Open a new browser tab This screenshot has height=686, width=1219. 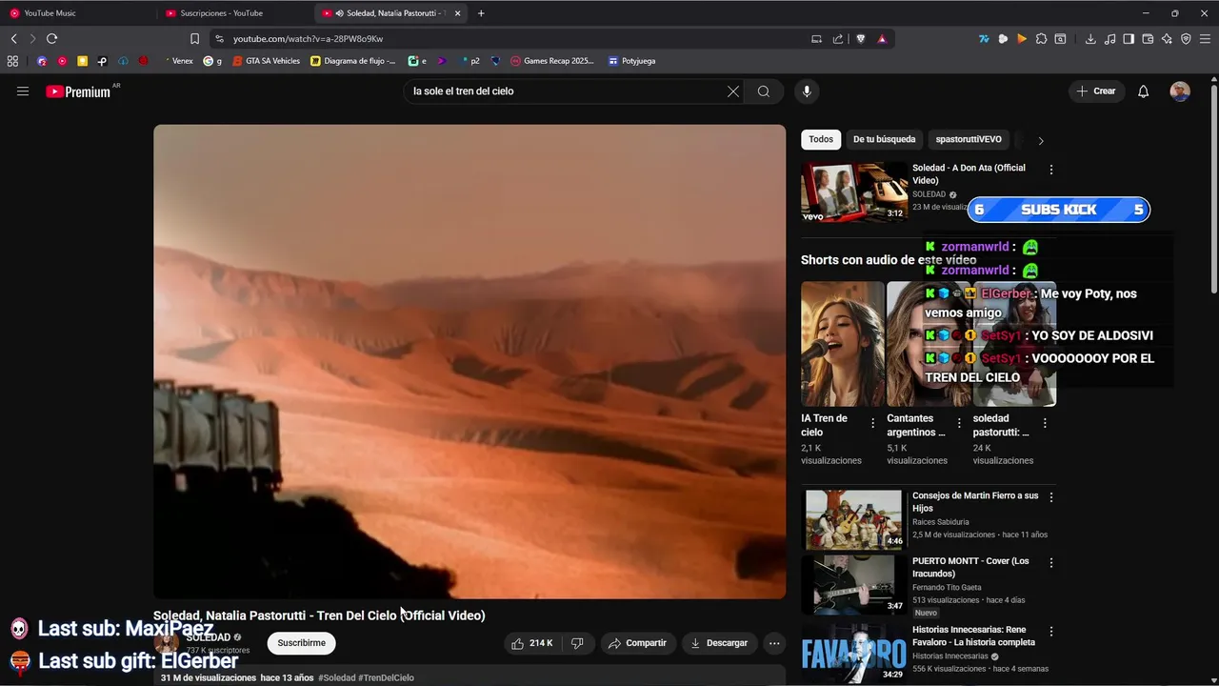click(x=481, y=13)
